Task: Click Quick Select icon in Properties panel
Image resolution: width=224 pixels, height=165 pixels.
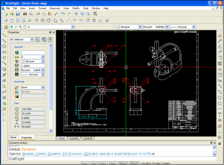Action: 50,39
